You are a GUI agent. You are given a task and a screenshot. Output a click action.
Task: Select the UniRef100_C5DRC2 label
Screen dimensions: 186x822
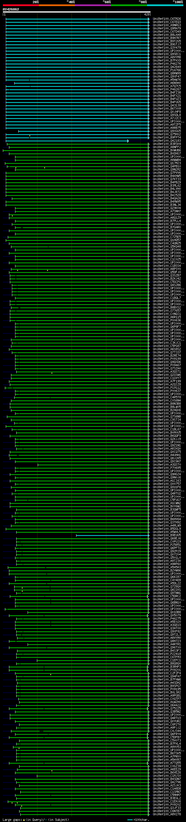(167, 596)
